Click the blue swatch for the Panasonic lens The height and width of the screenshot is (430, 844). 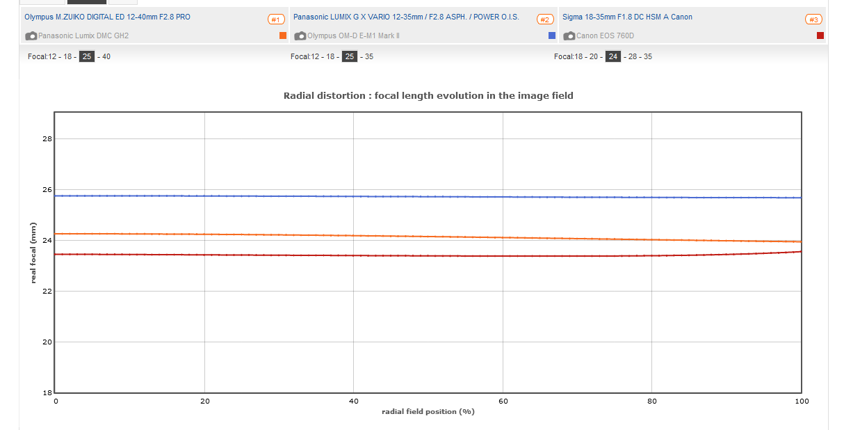(x=552, y=35)
